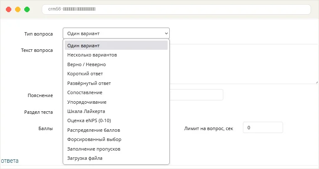Pick the Короткий ответ option
This screenshot has height=169, width=319.
(116, 74)
